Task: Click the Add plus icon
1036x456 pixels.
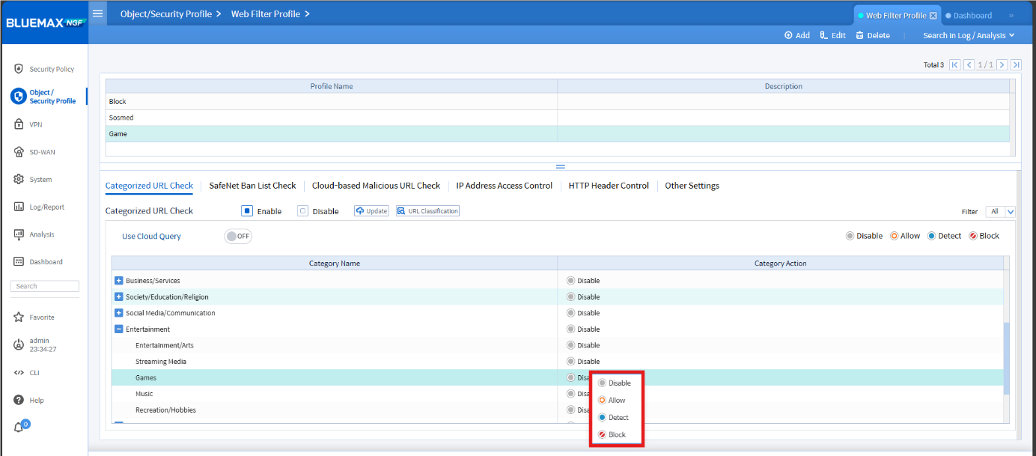Action: coord(788,35)
